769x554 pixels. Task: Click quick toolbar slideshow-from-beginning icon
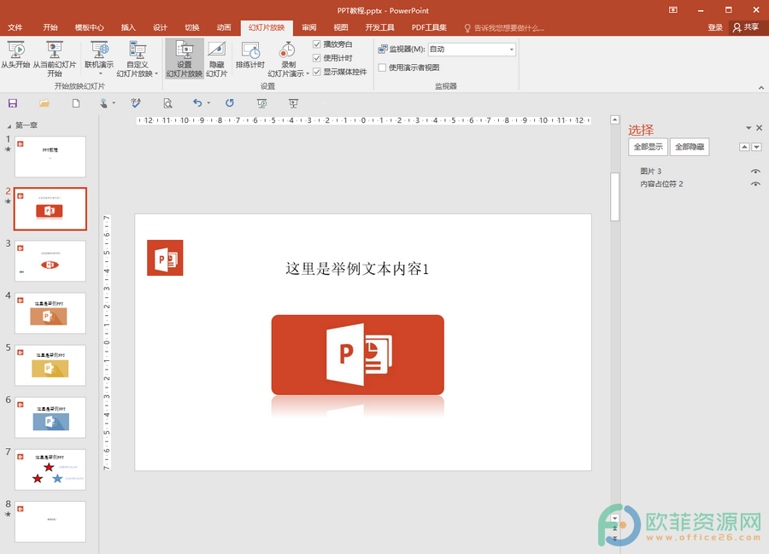262,103
